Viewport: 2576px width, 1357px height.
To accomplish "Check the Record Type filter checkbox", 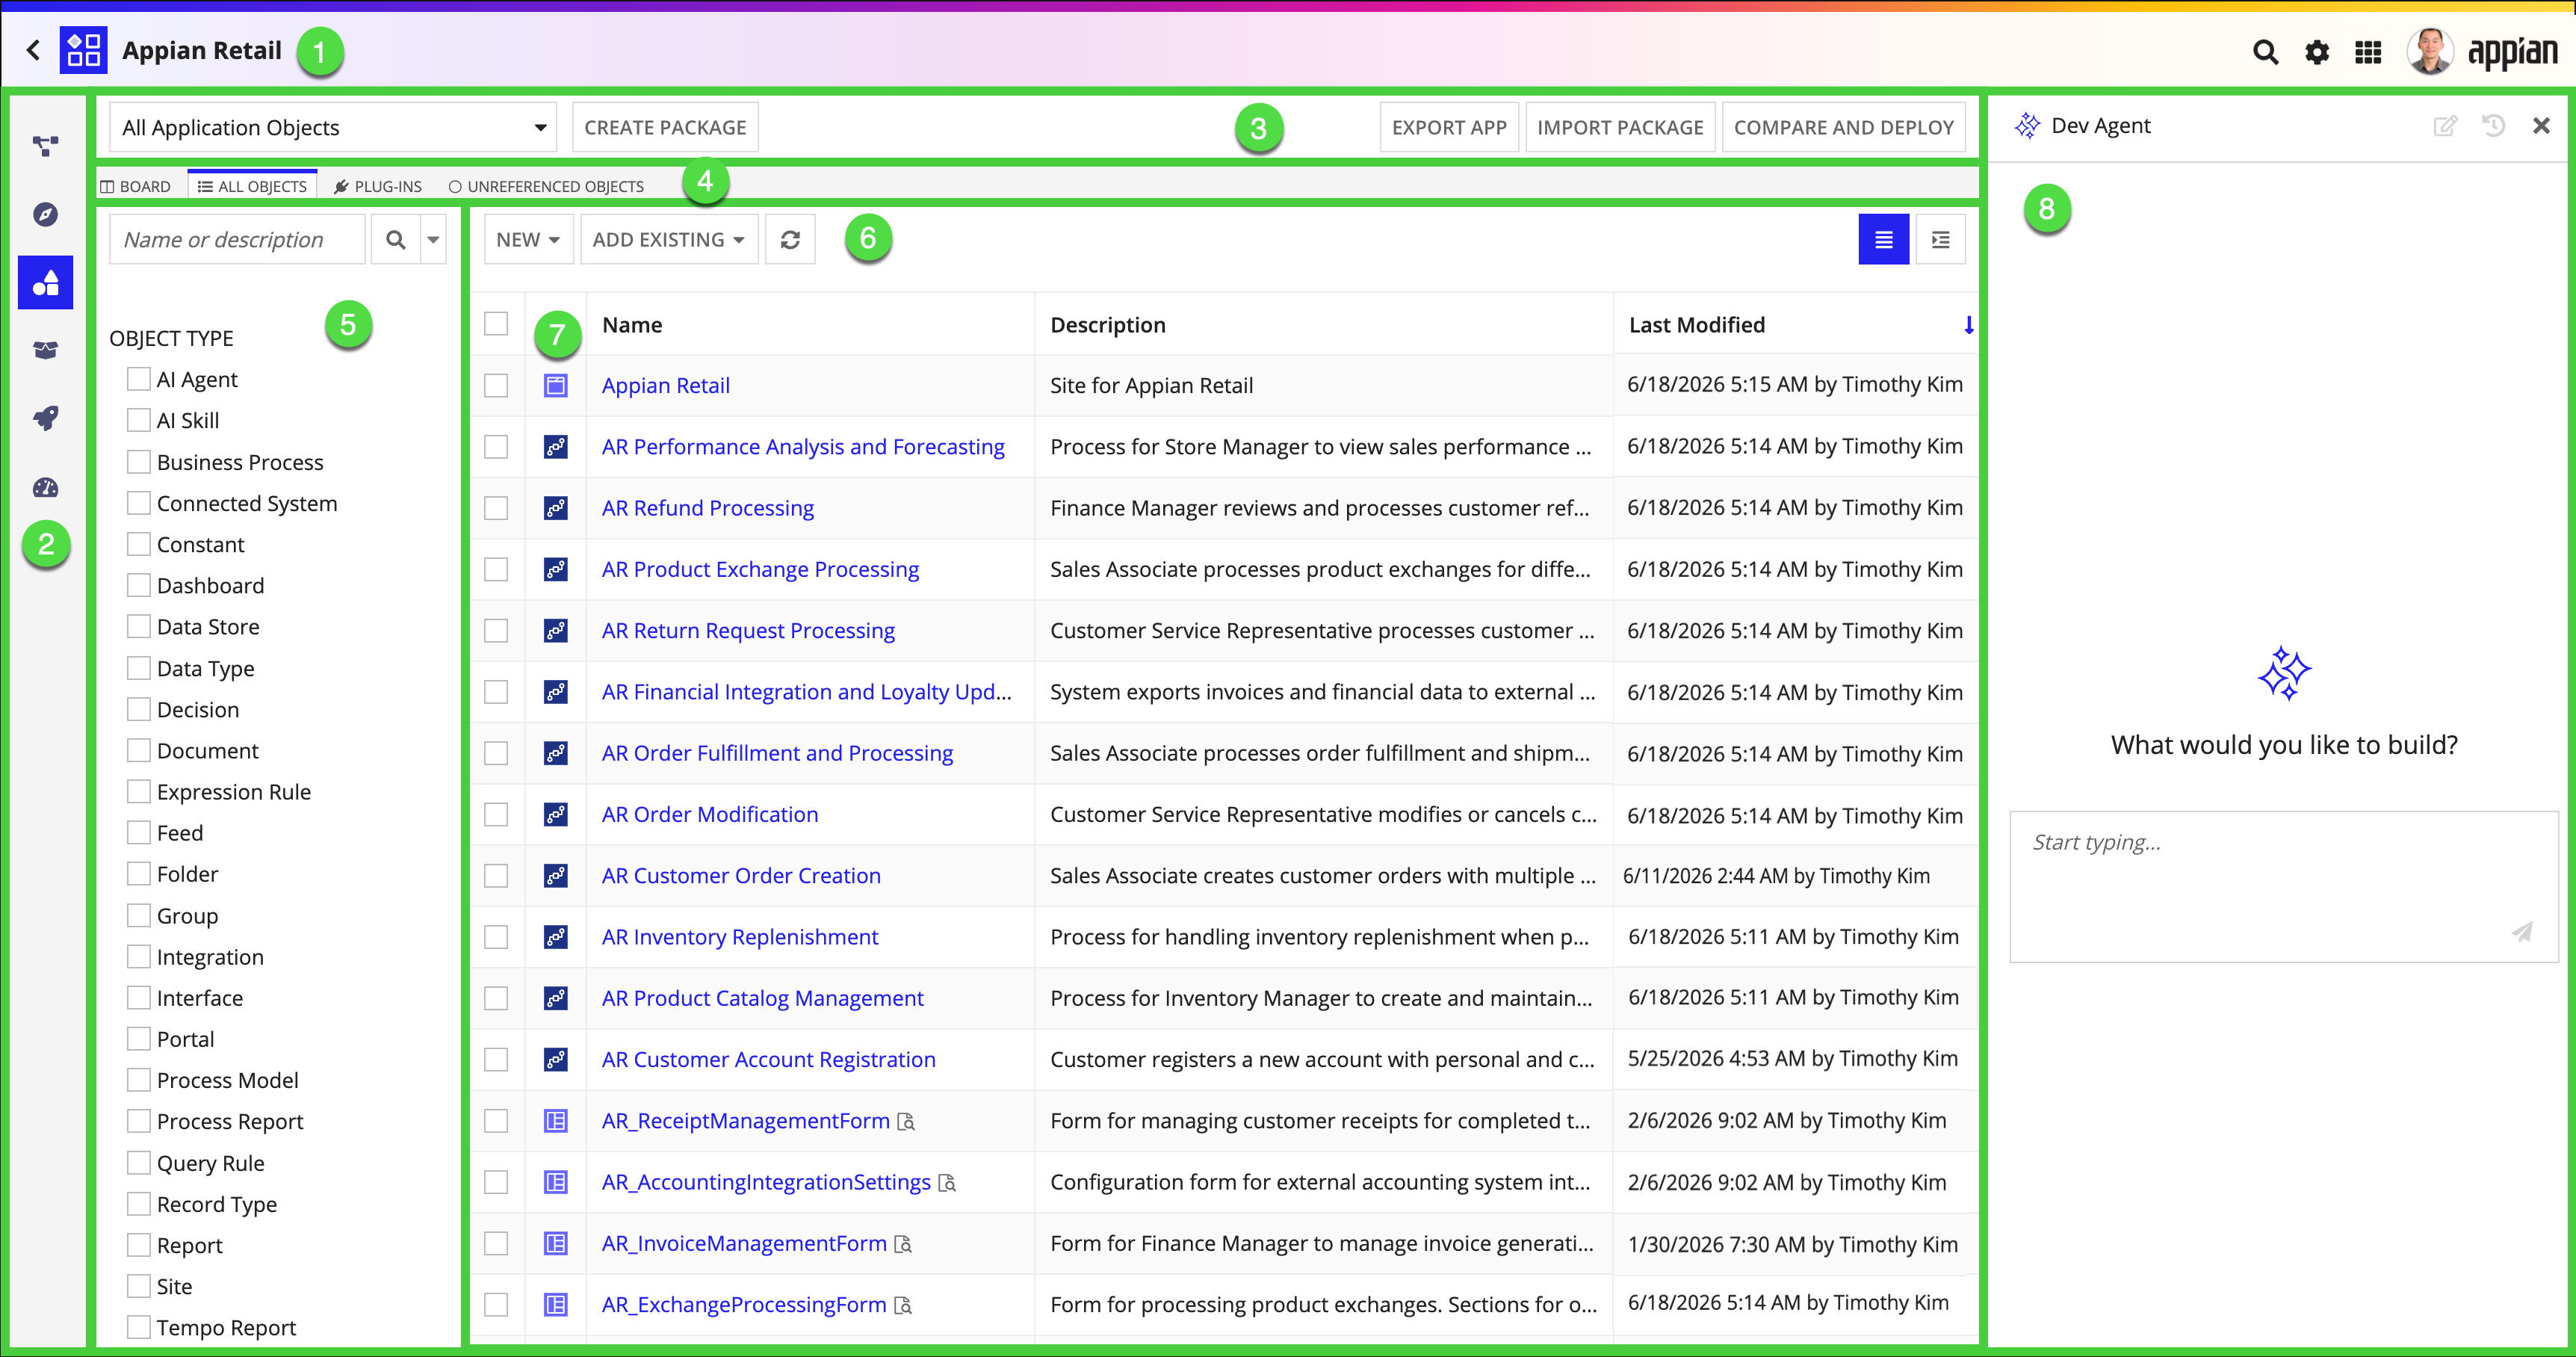I will 139,1204.
